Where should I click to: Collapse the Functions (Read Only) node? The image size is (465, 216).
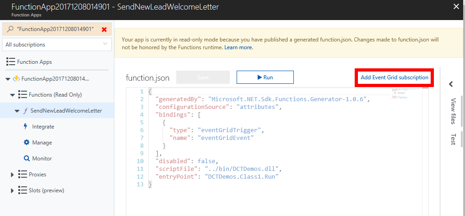click(x=12, y=95)
